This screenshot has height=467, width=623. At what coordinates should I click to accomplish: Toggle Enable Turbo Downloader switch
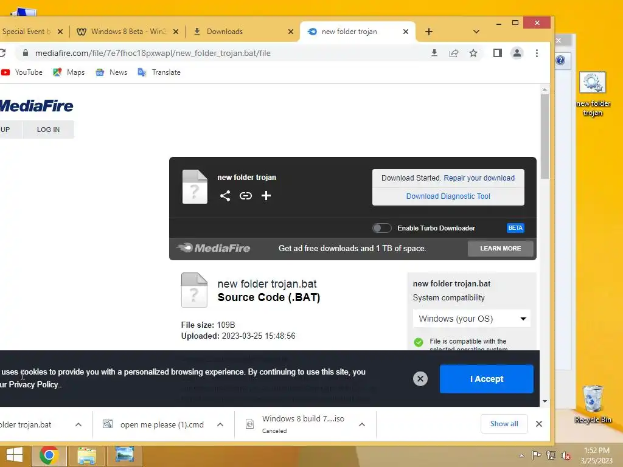(x=381, y=228)
